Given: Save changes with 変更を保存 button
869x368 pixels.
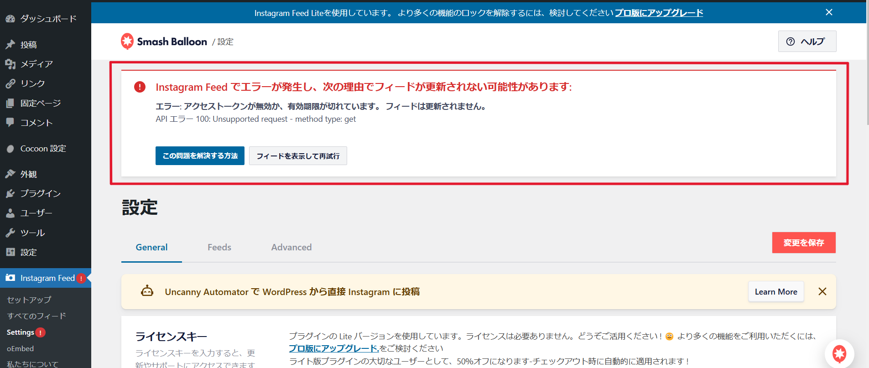Looking at the screenshot, I should coord(803,243).
